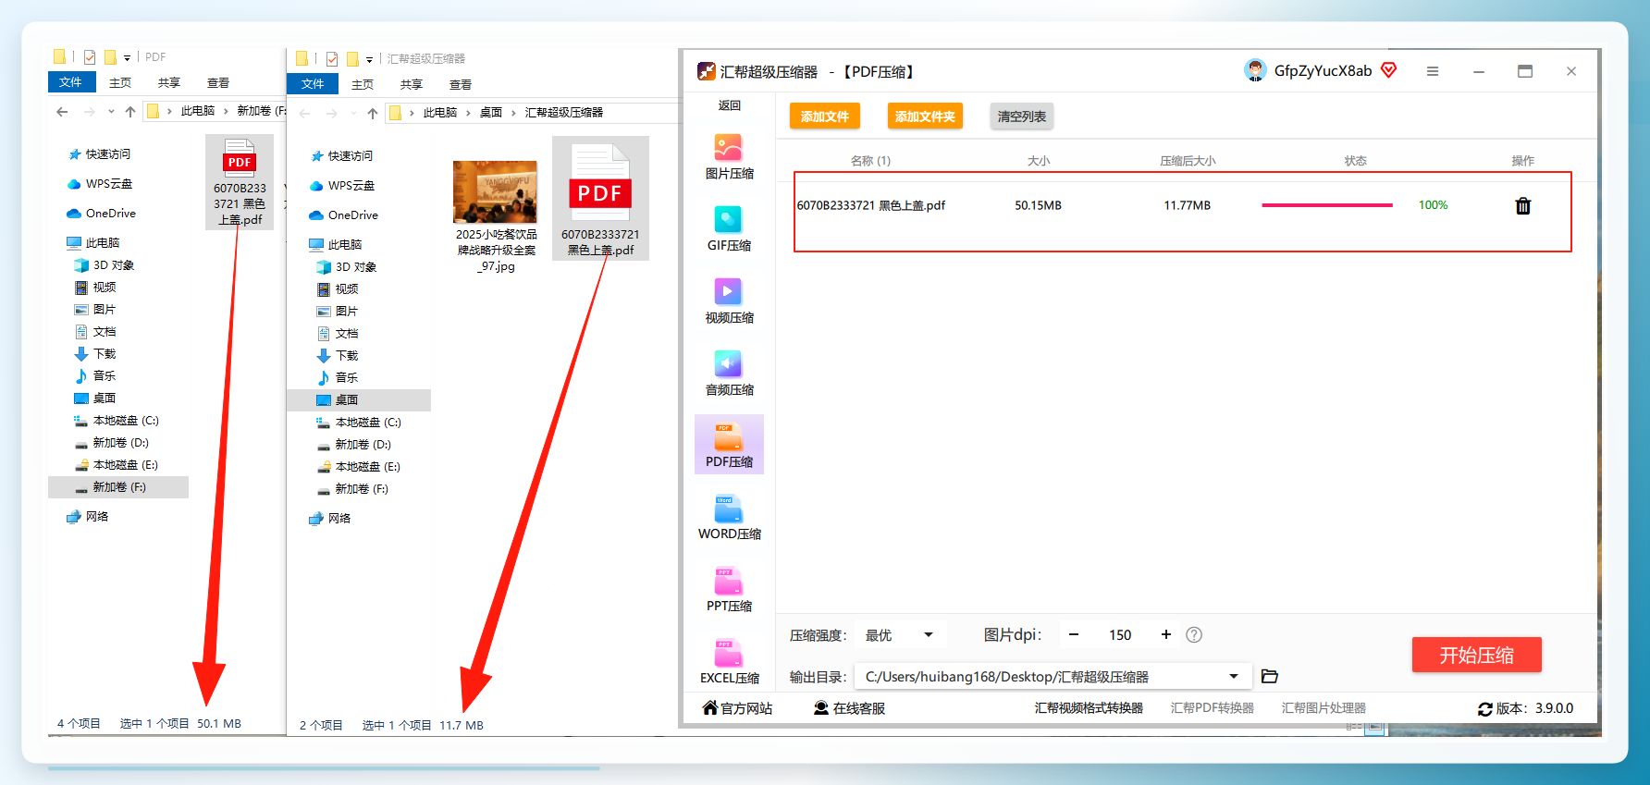Click the compression progress bar at 100%
Image resolution: width=1650 pixels, height=785 pixels.
[x=1326, y=205]
